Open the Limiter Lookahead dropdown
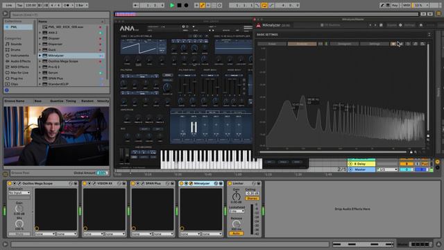Image resolution: width=444 pixels, height=250 pixels. click(237, 211)
